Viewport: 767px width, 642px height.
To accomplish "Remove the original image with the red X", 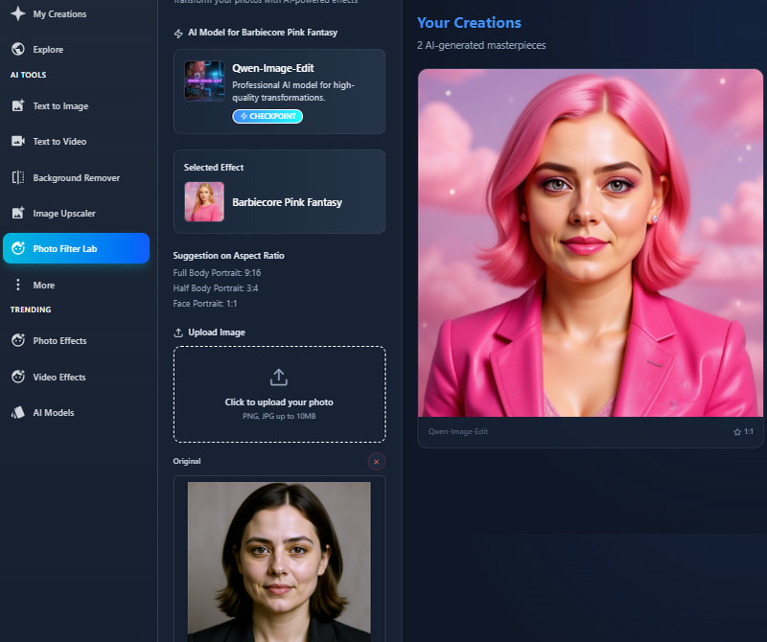I will pos(376,462).
